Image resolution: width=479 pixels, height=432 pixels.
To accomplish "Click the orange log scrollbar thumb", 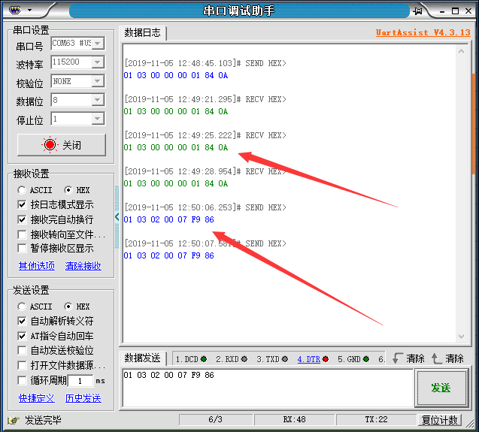I will click(474, 124).
